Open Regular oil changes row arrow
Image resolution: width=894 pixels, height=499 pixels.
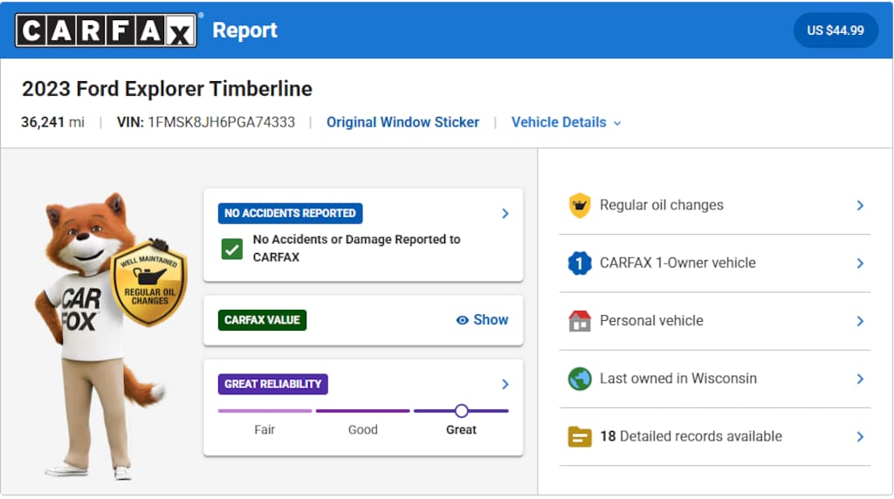(x=859, y=206)
